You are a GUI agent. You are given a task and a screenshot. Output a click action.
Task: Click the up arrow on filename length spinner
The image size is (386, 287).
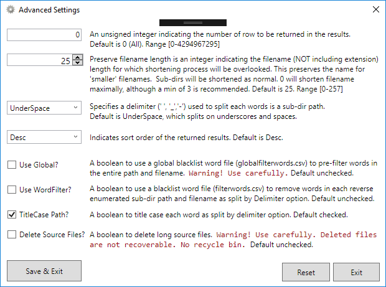[78, 57]
